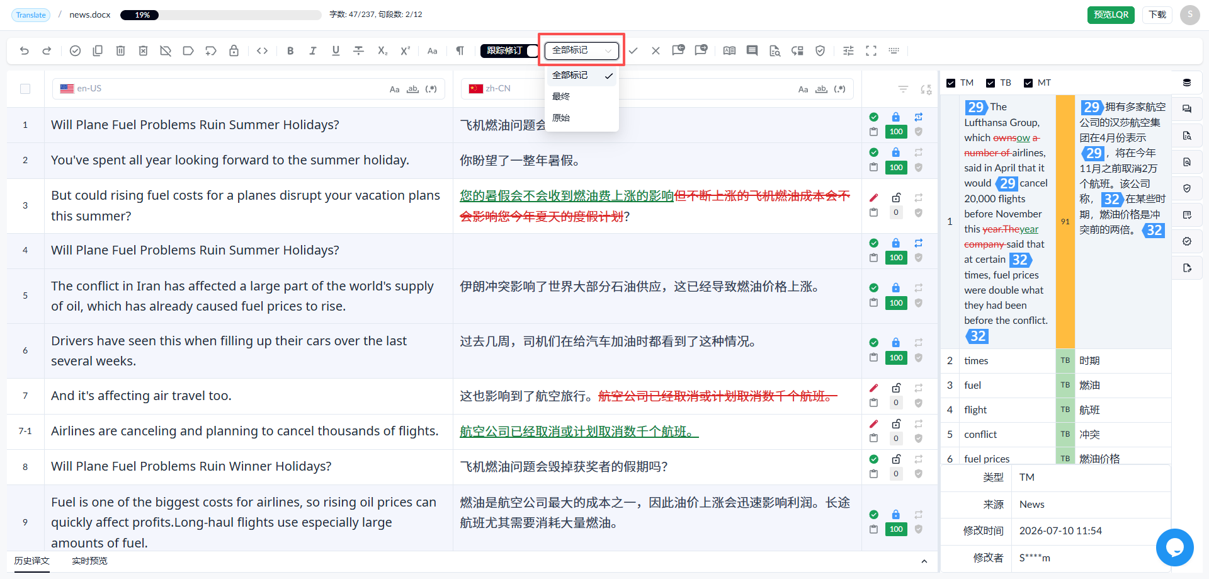Reject tracked change X icon
The height and width of the screenshot is (579, 1209).
click(x=656, y=51)
